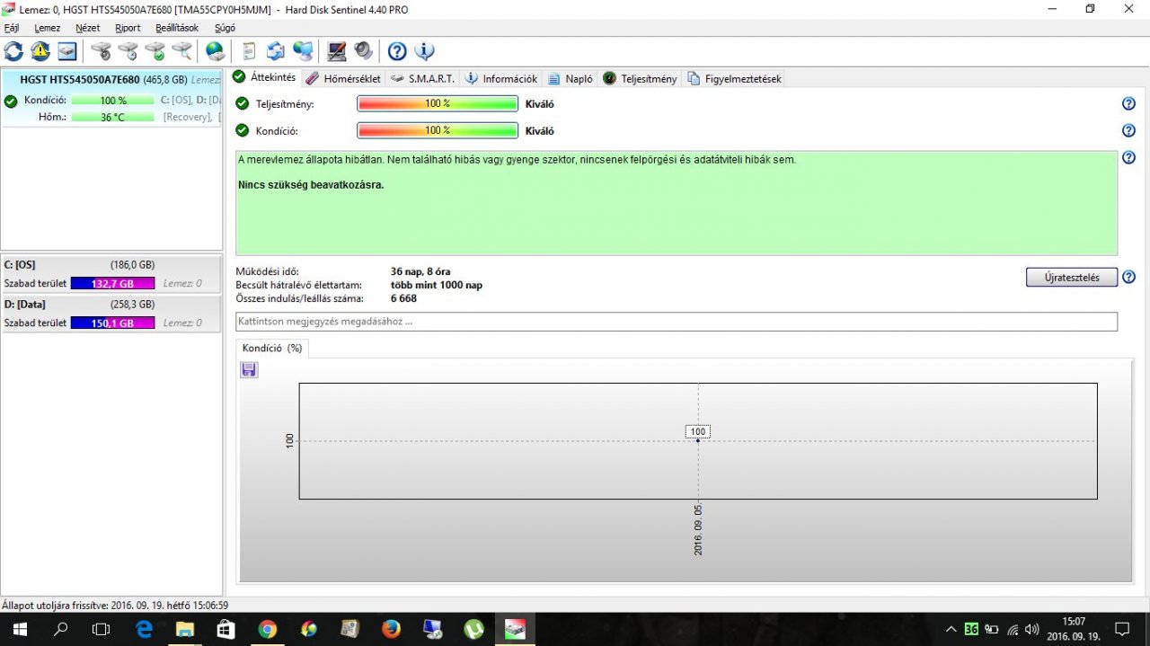The width and height of the screenshot is (1150, 646).
Task: Switch to the S.M.A.R.T. tab
Action: 423,78
